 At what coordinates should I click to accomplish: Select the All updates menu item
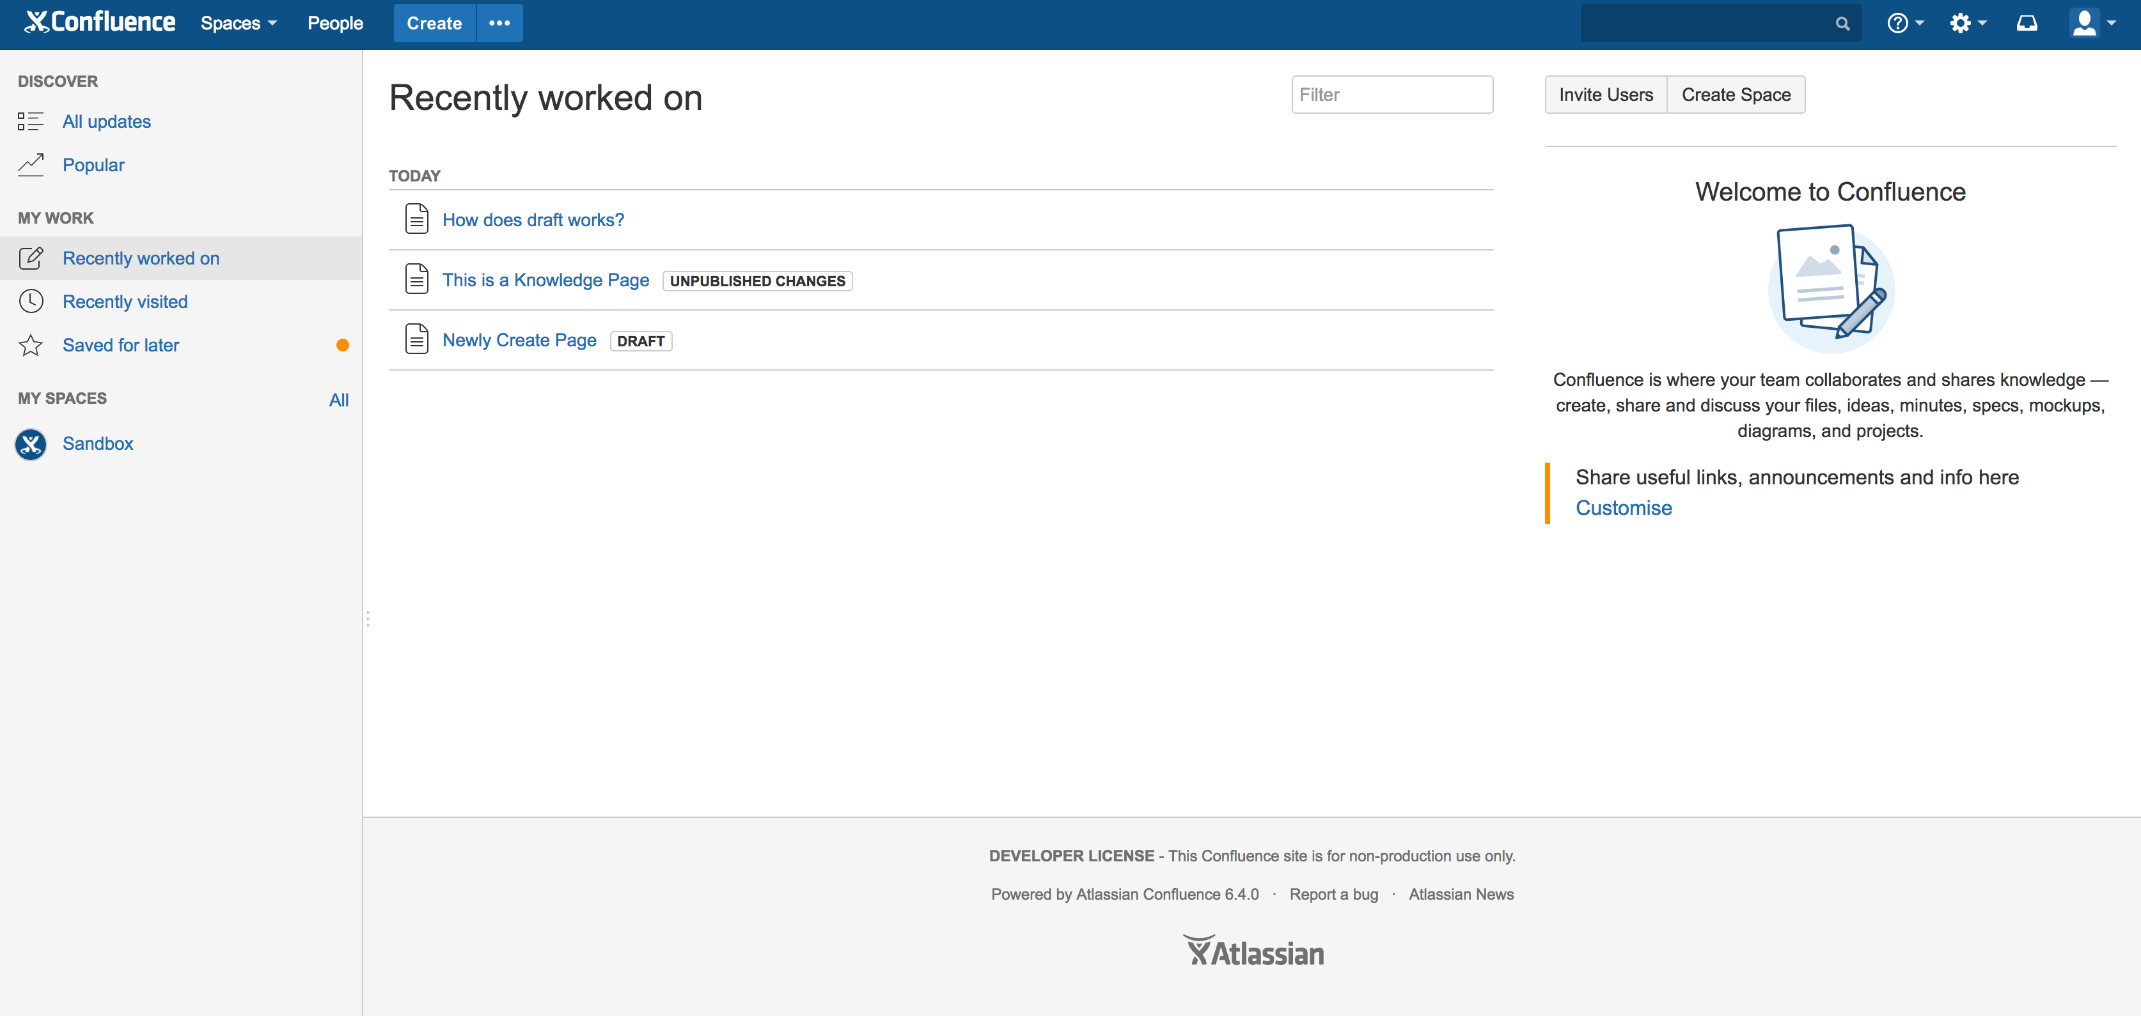[x=107, y=121]
